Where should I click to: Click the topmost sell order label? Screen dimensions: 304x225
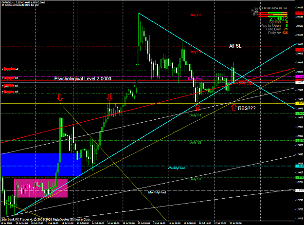10,69
